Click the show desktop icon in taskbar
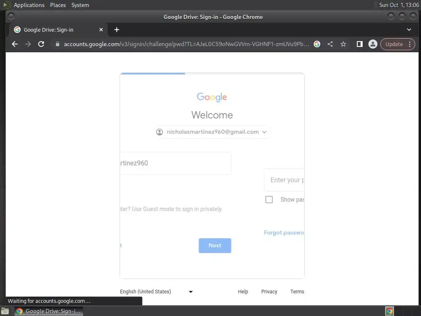Image resolution: width=421 pixels, height=316 pixels. [x=5, y=311]
